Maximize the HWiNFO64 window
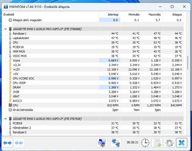This screenshot has width=192, height=151. 172,7
